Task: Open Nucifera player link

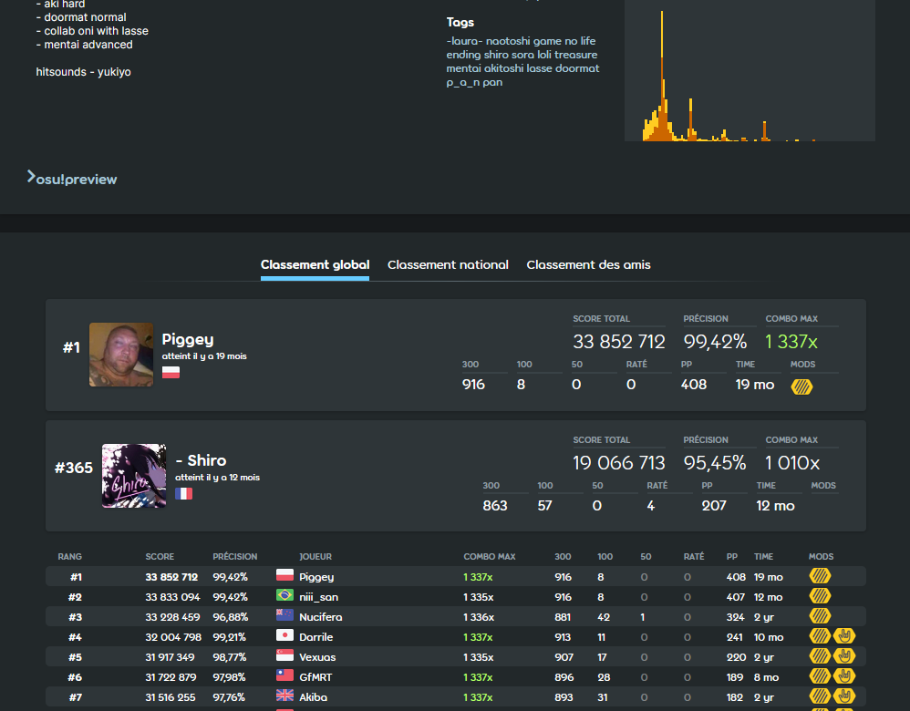Action: point(320,617)
